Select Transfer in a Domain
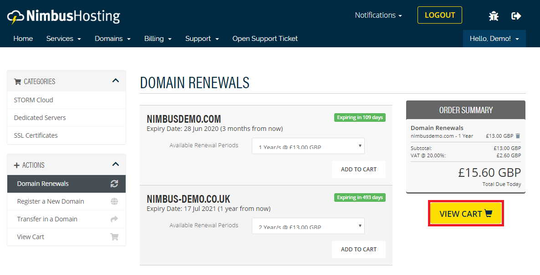Screen dimensions: 540x275 [66, 219]
